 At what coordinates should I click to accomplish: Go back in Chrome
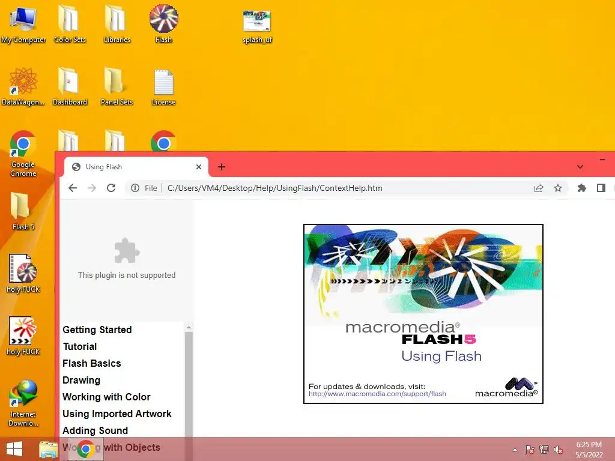[x=73, y=188]
